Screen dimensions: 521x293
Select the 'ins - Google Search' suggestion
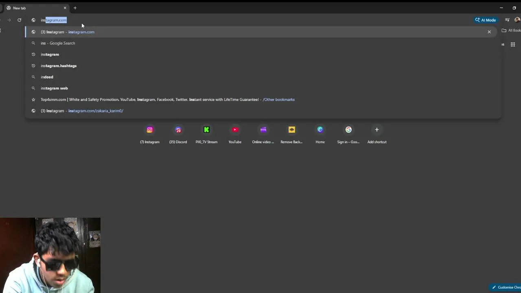pyautogui.click(x=262, y=43)
